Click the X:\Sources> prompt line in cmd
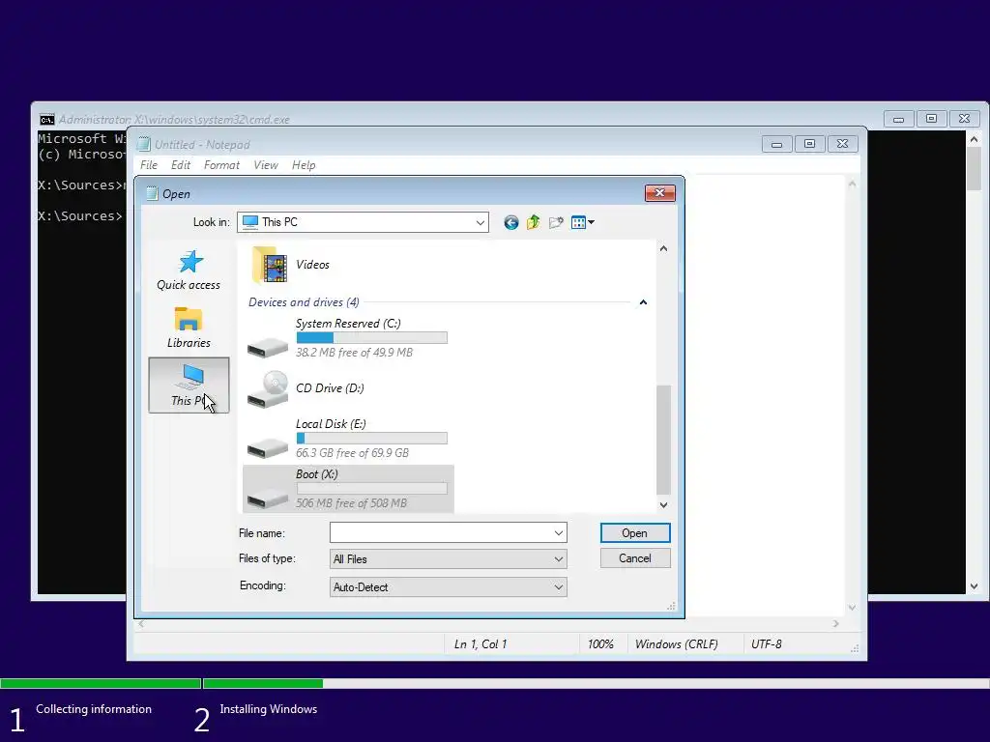 tap(80, 215)
